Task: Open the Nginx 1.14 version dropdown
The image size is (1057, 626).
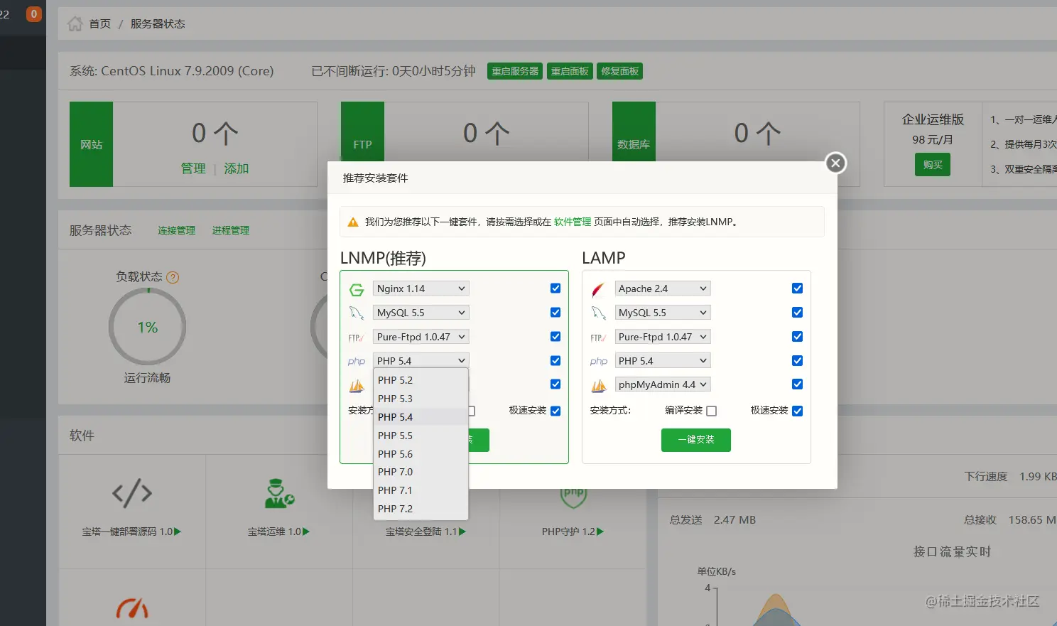Action: coord(421,288)
